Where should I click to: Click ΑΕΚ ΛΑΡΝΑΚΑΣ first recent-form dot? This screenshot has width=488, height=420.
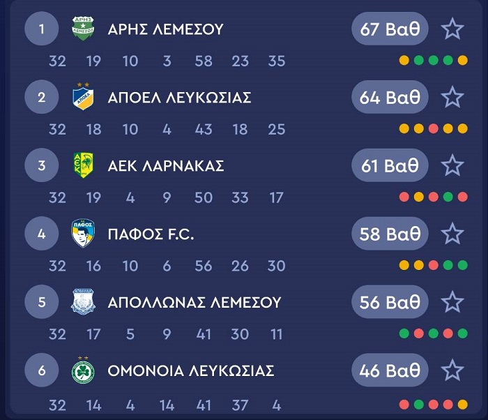(404, 197)
